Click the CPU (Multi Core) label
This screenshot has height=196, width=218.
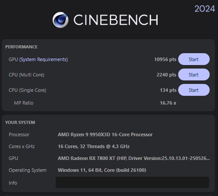point(26,75)
